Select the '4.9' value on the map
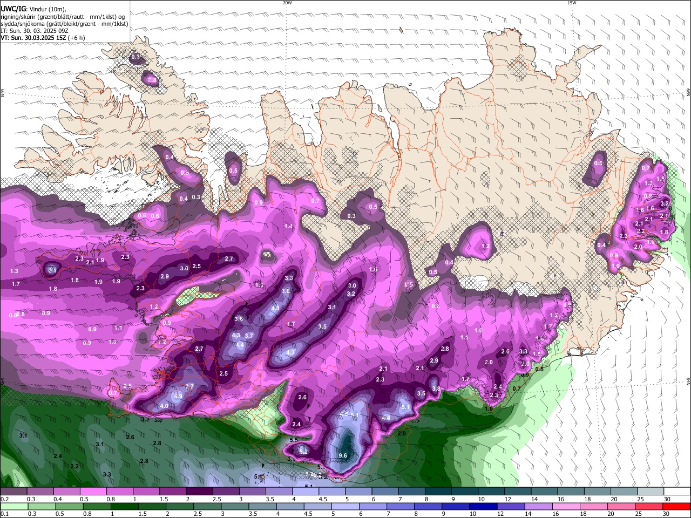 178,396
